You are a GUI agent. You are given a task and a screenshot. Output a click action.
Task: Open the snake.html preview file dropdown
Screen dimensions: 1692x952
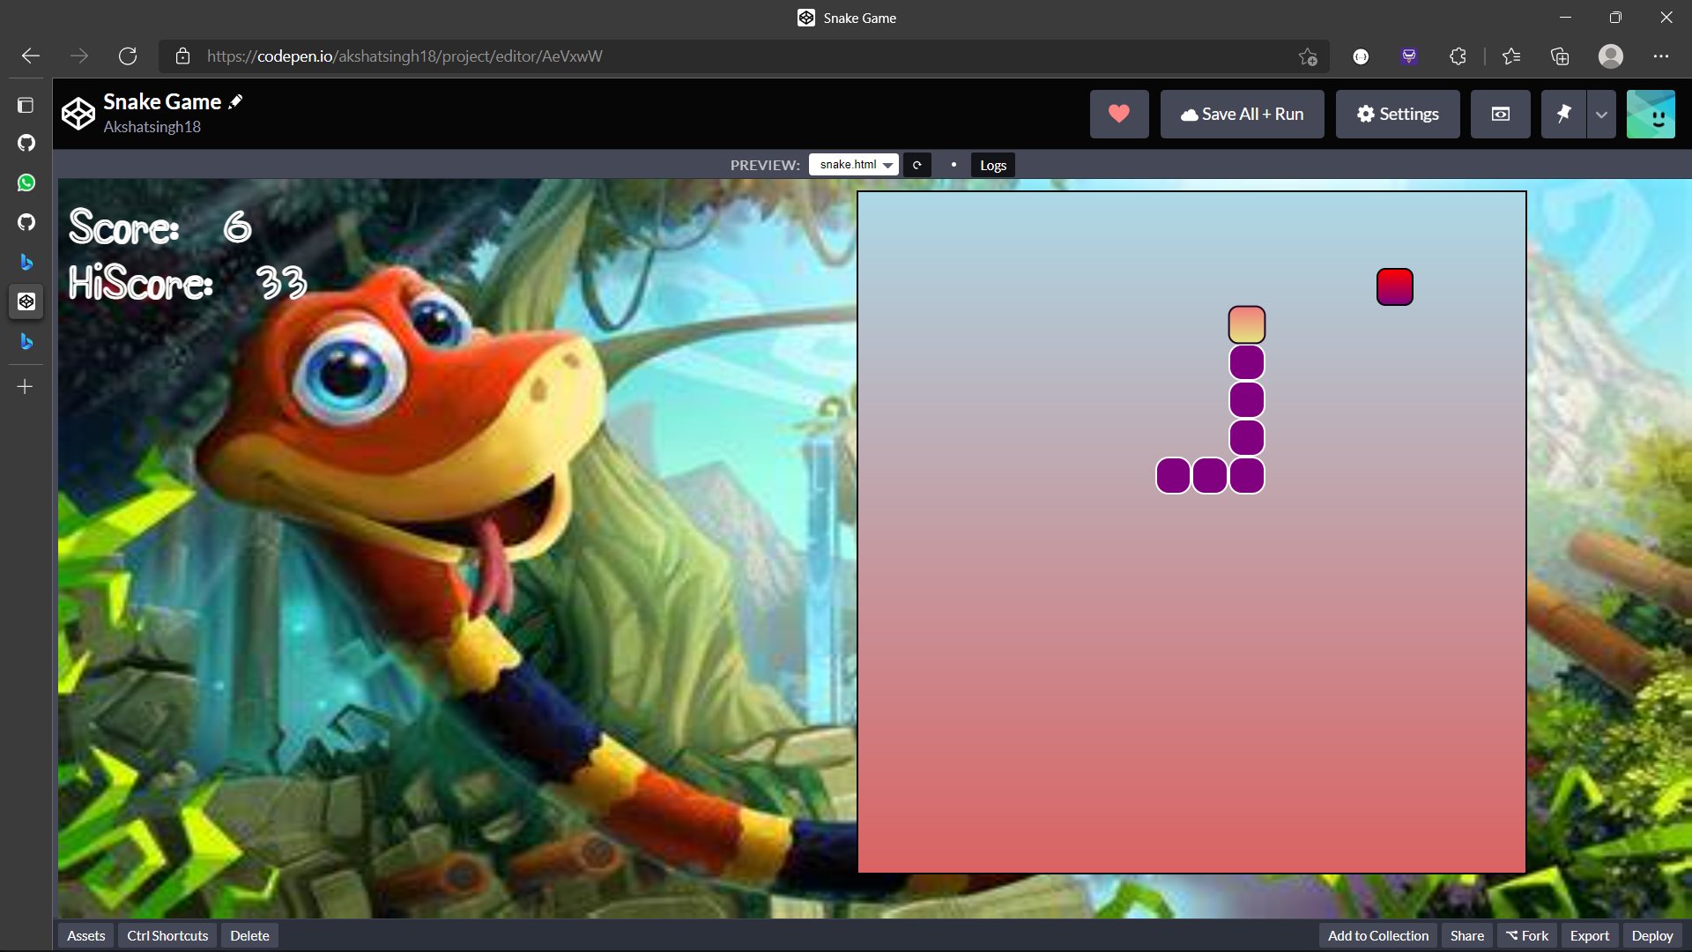(x=853, y=165)
